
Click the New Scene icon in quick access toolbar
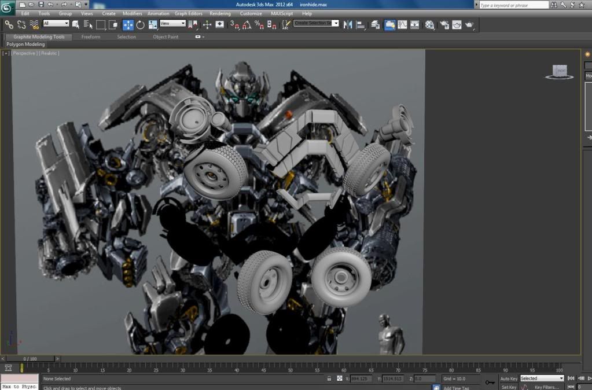coord(22,5)
